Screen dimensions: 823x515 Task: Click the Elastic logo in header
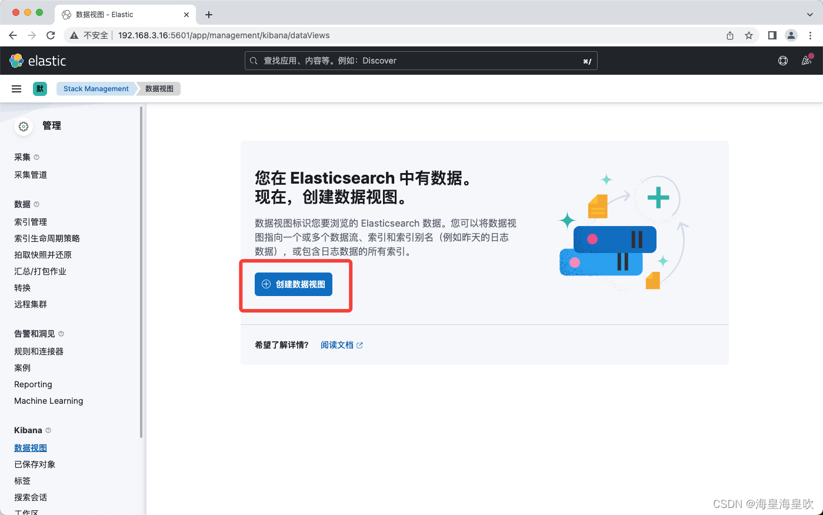tap(38, 61)
